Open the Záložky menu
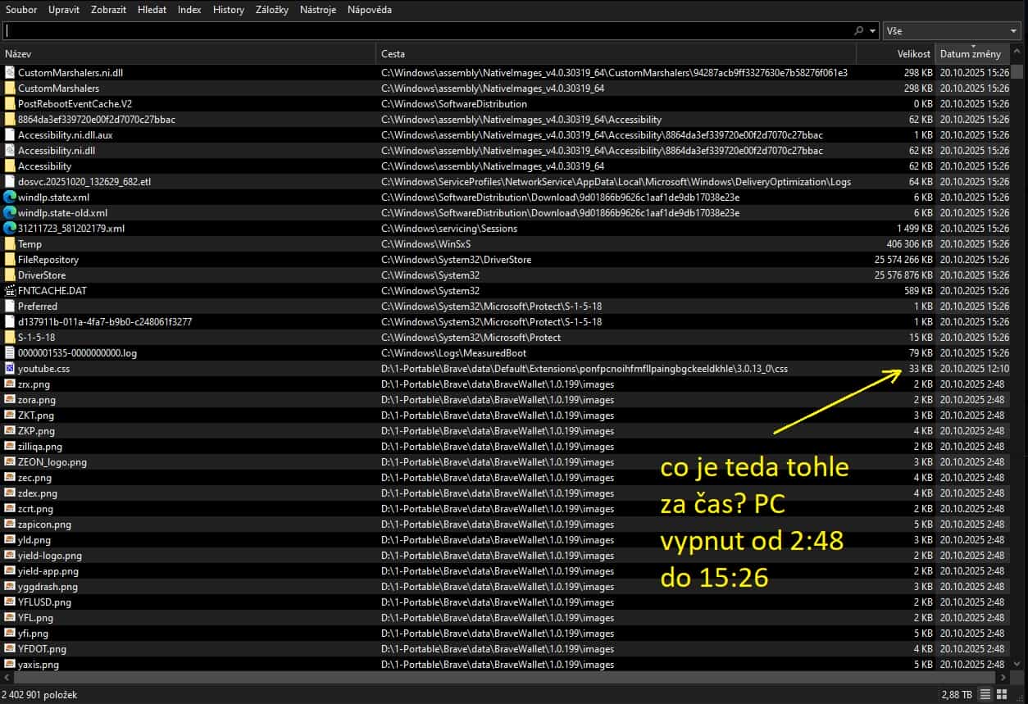Image resolution: width=1028 pixels, height=704 pixels. [x=272, y=10]
